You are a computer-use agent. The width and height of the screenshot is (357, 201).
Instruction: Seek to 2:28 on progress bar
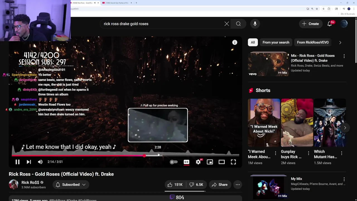[158, 155]
